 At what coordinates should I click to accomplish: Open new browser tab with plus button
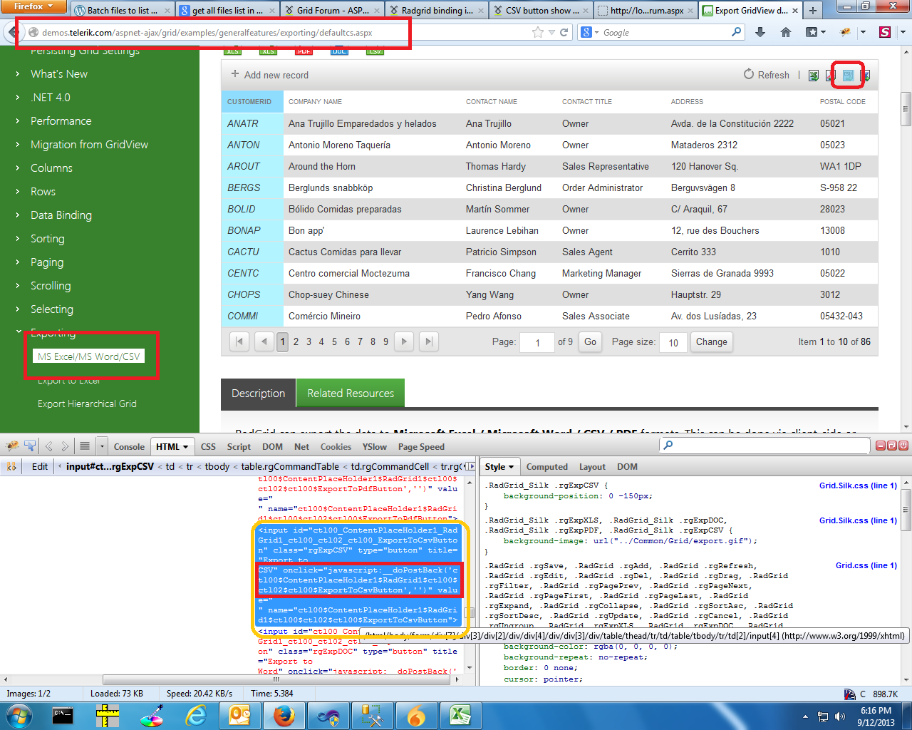coord(812,10)
